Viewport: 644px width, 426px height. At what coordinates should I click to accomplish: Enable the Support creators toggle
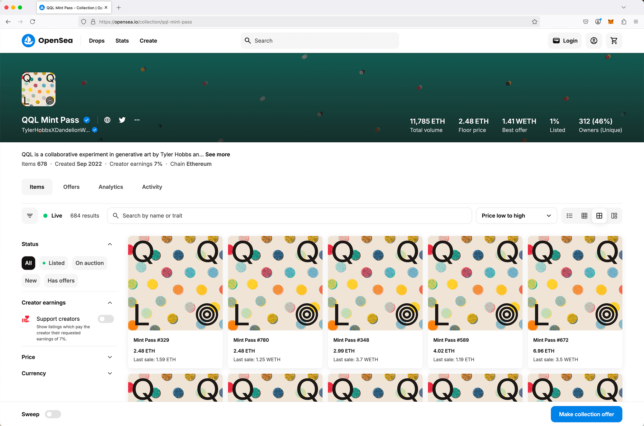click(x=106, y=319)
